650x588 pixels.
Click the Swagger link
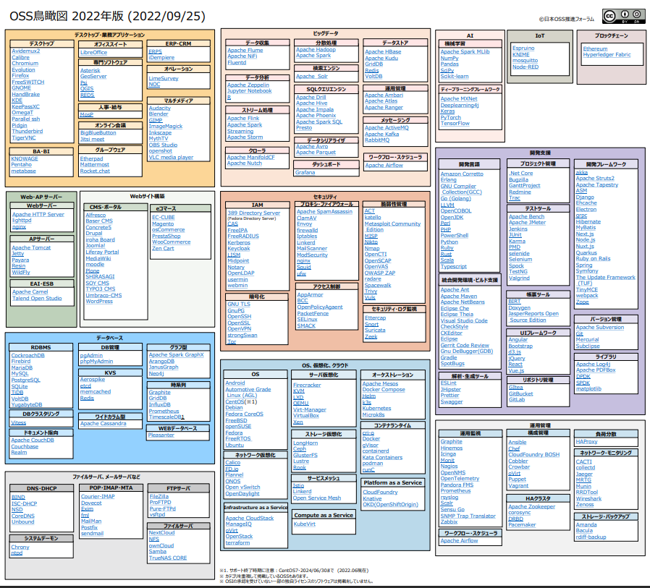coord(452,402)
